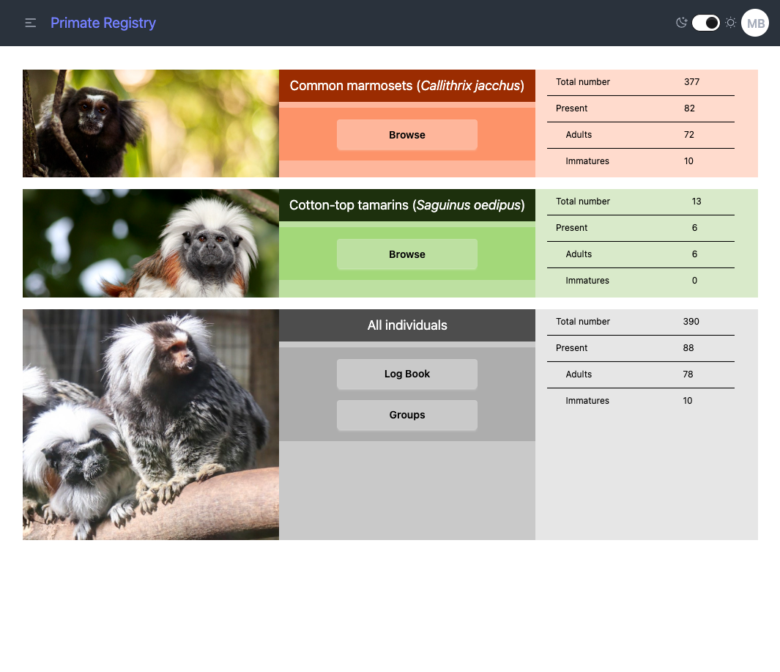Click Immatures row under All individuals
The height and width of the screenshot is (672, 780).
(640, 401)
